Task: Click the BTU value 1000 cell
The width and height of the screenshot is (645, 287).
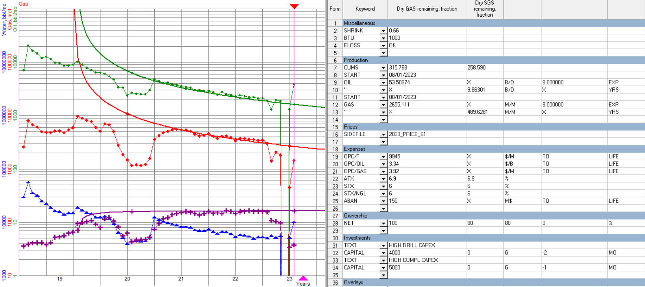Action: click(427, 38)
